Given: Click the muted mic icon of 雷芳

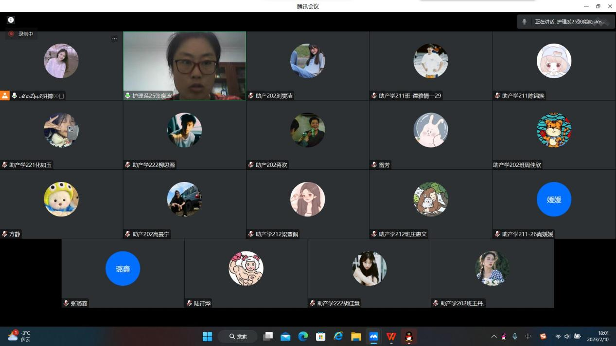Looking at the screenshot, I should coord(374,165).
